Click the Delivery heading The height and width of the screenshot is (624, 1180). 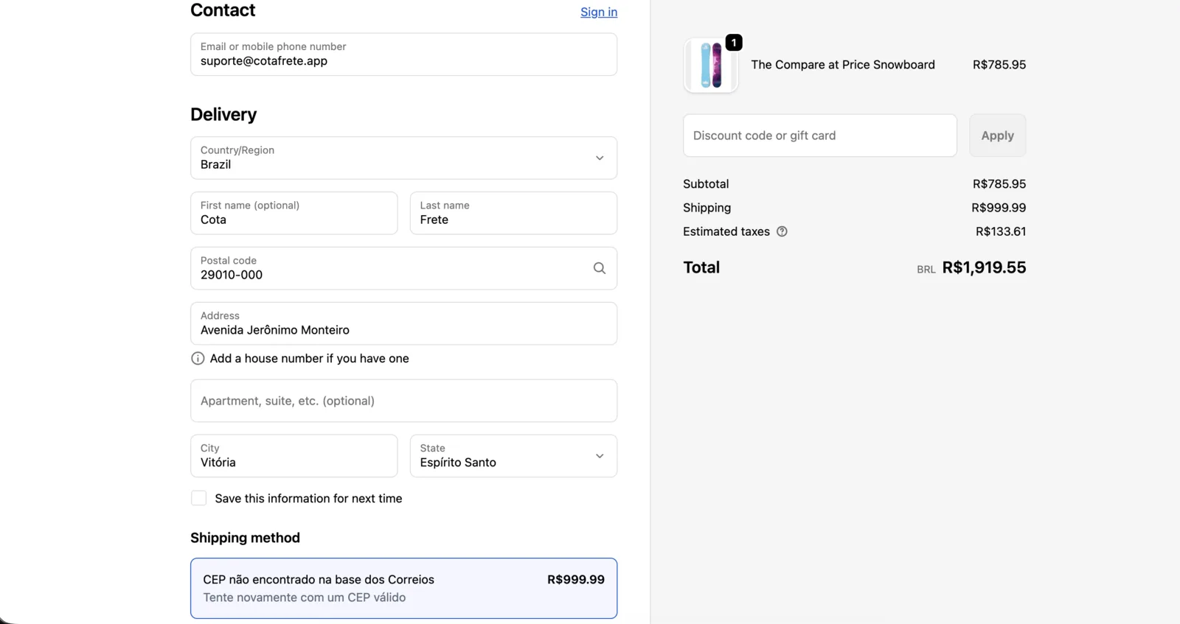click(x=223, y=114)
